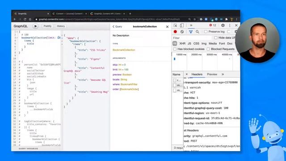Viewport: 286px width, 161px height.
Task: Go back to Query in docs explorer
Action: pyautogui.click(x=117, y=26)
